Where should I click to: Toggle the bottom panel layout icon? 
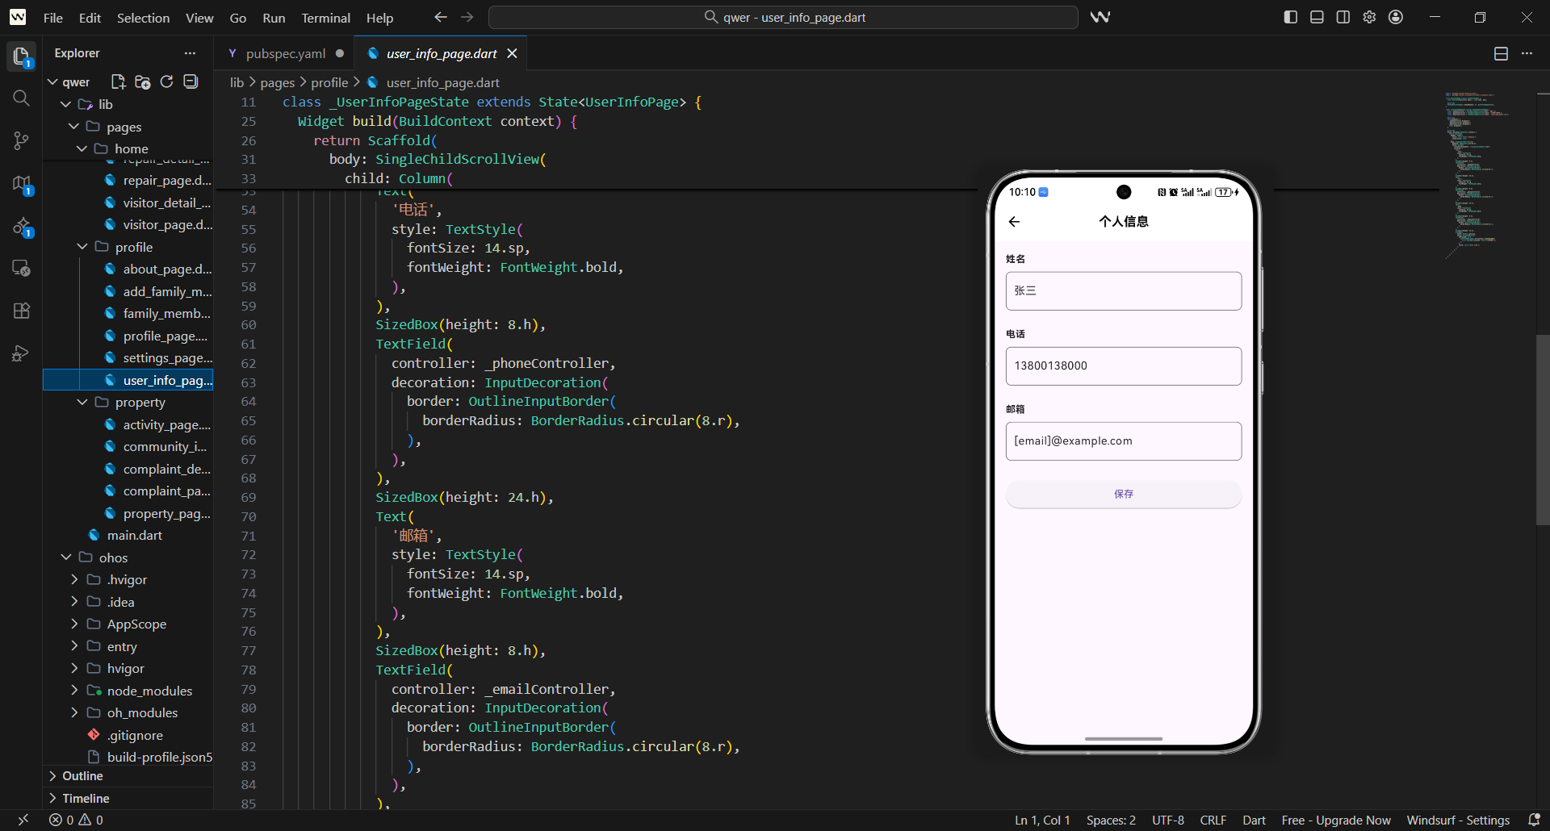1317,17
